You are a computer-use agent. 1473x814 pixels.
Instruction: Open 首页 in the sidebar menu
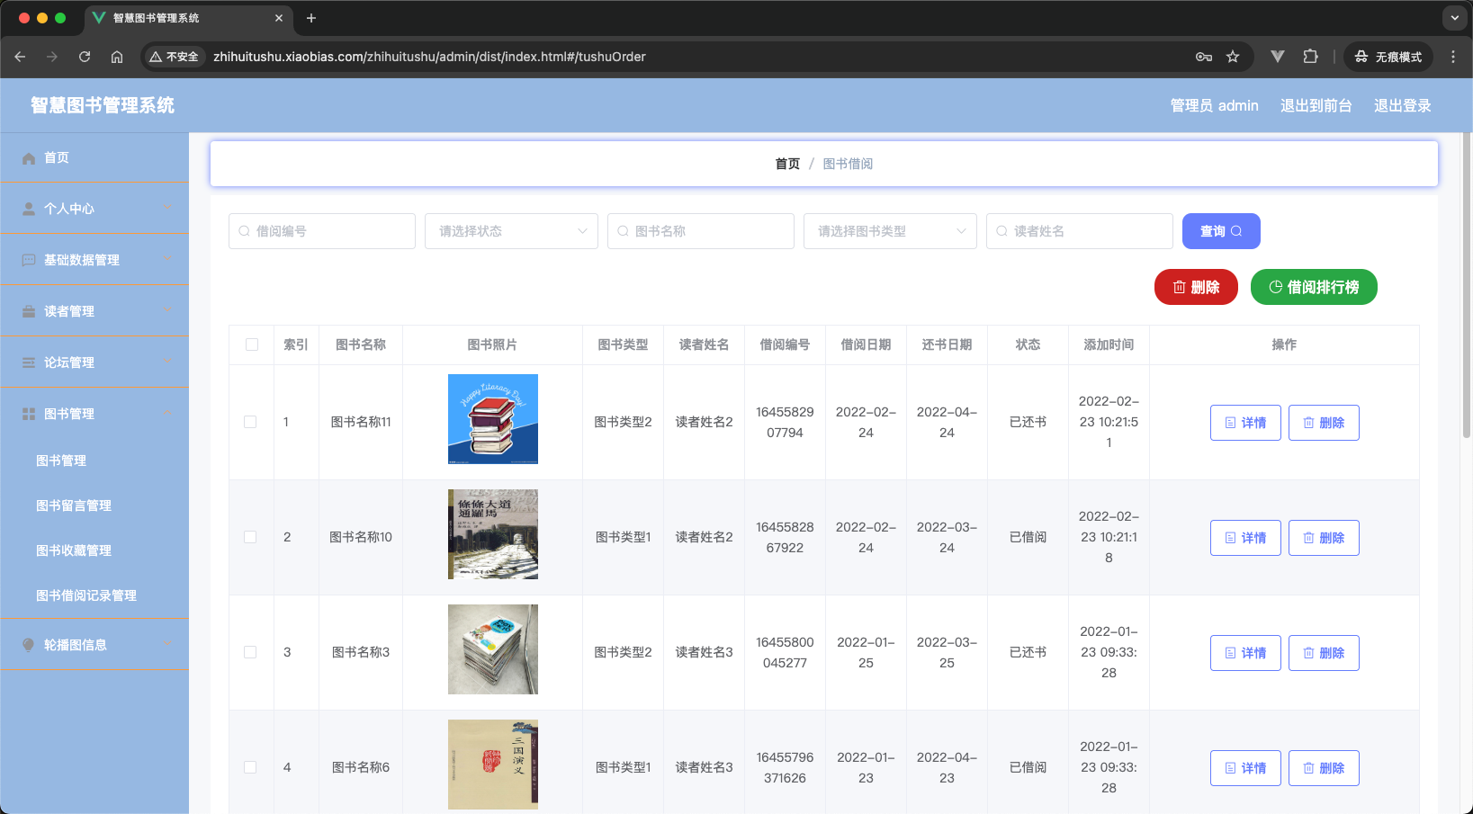[94, 157]
